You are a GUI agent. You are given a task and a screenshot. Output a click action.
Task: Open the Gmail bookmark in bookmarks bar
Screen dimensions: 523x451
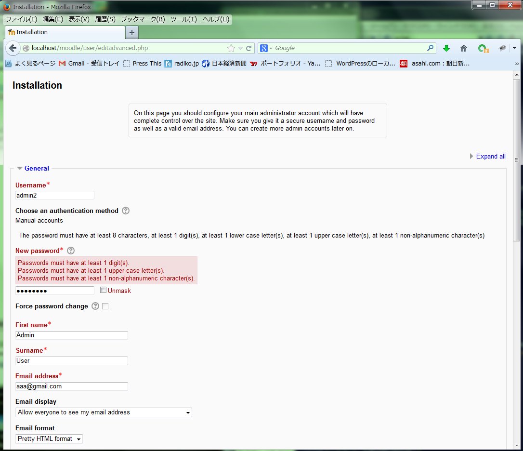89,63
